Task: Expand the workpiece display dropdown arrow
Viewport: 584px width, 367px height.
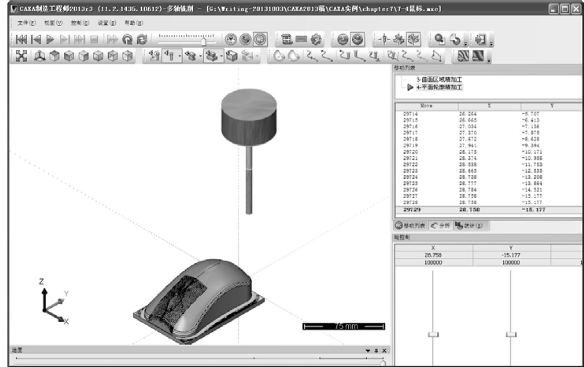Action: 222,56
